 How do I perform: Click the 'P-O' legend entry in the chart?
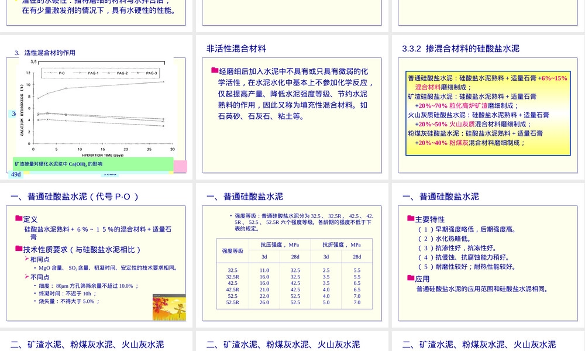click(x=54, y=73)
